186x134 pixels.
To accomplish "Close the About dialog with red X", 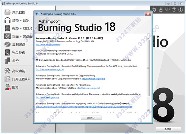I will (148, 14).
